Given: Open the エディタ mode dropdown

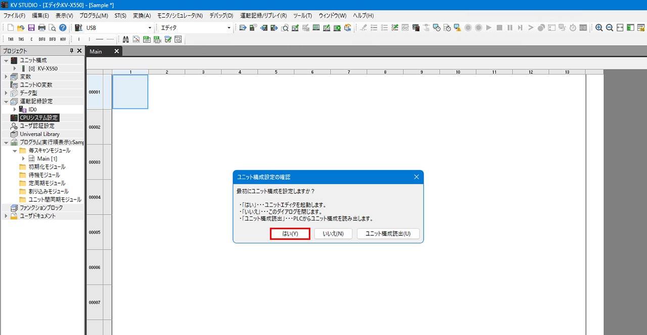Looking at the screenshot, I should 228,28.
